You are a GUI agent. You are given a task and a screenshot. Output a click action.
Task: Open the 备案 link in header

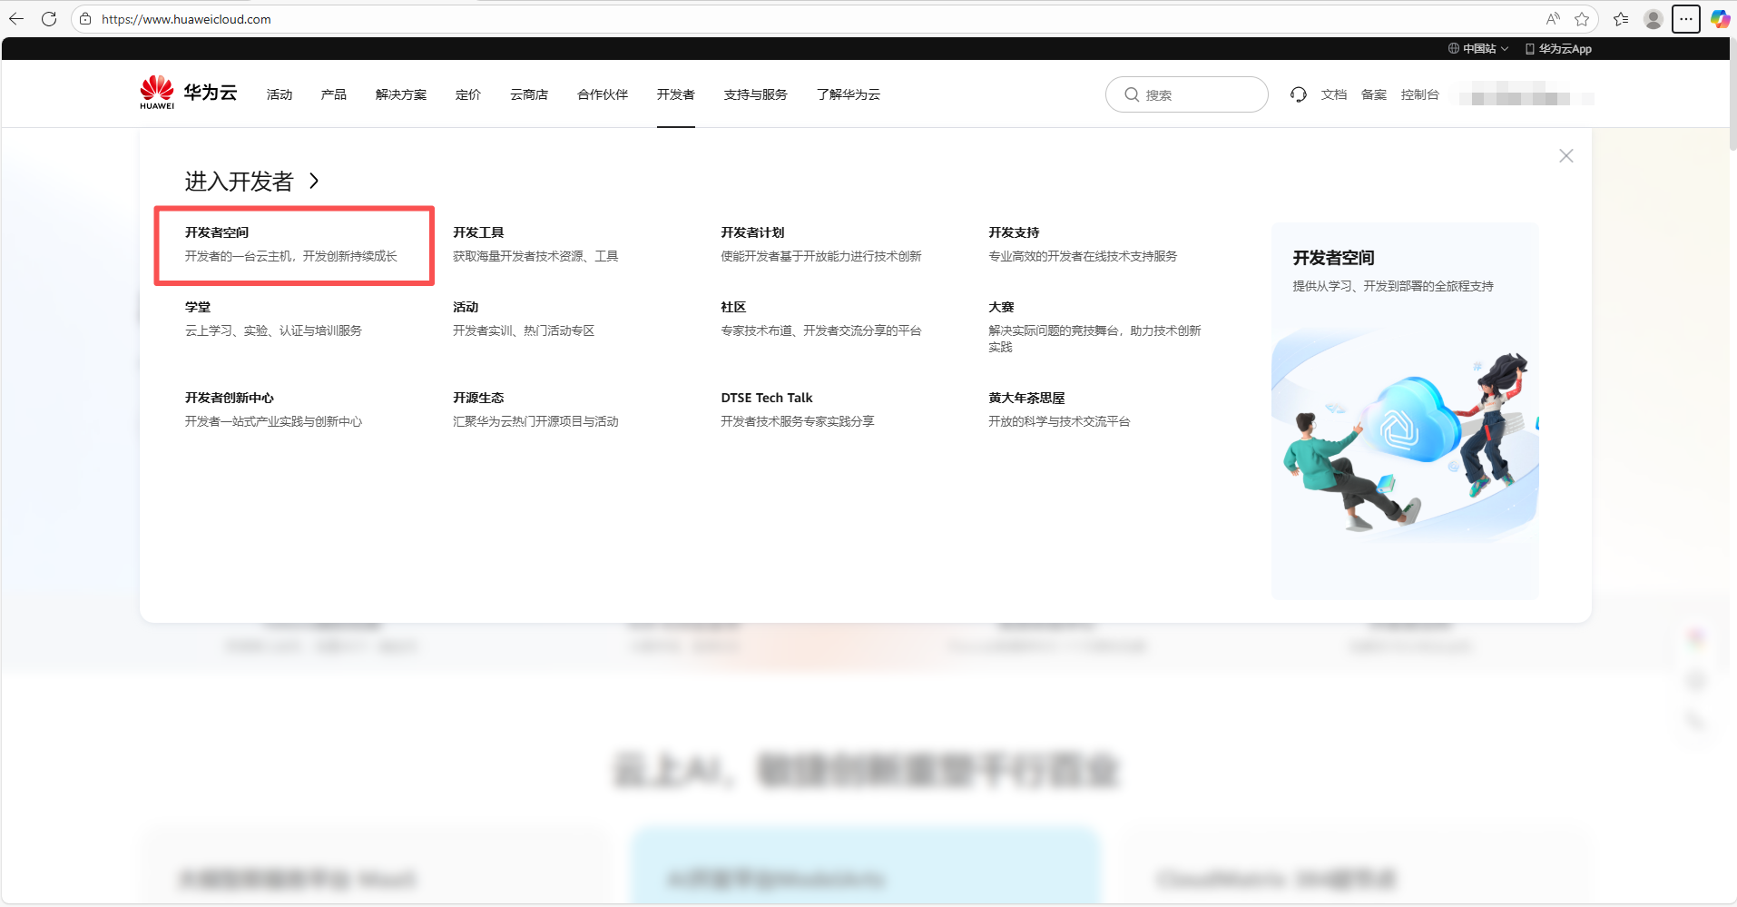click(1374, 94)
